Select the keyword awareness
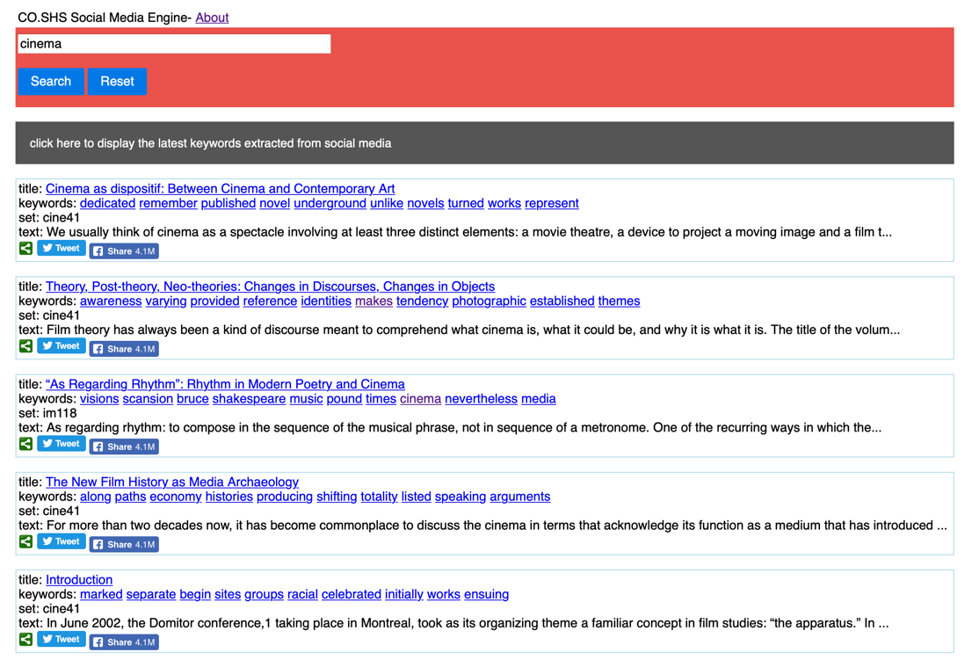 pyautogui.click(x=111, y=301)
